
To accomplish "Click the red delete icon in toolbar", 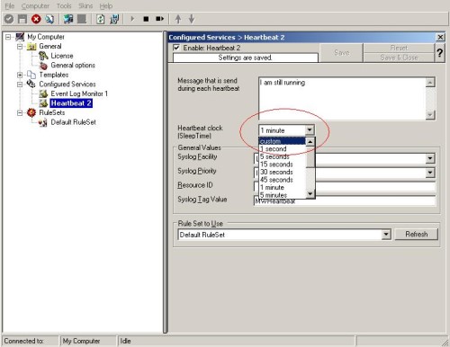I will pos(36,19).
